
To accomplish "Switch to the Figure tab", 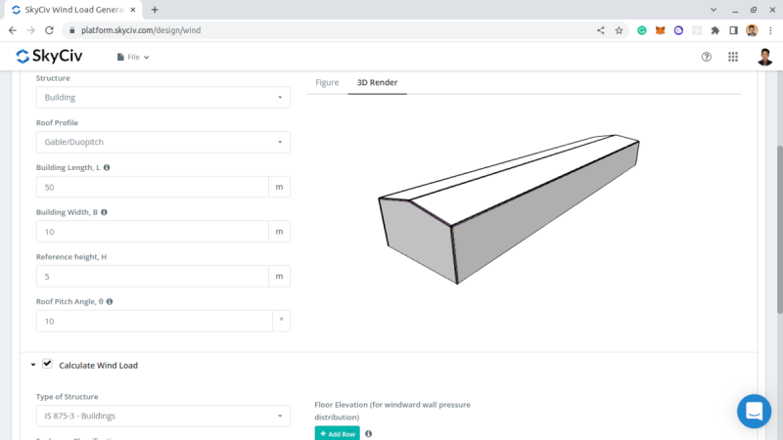I will tap(327, 83).
